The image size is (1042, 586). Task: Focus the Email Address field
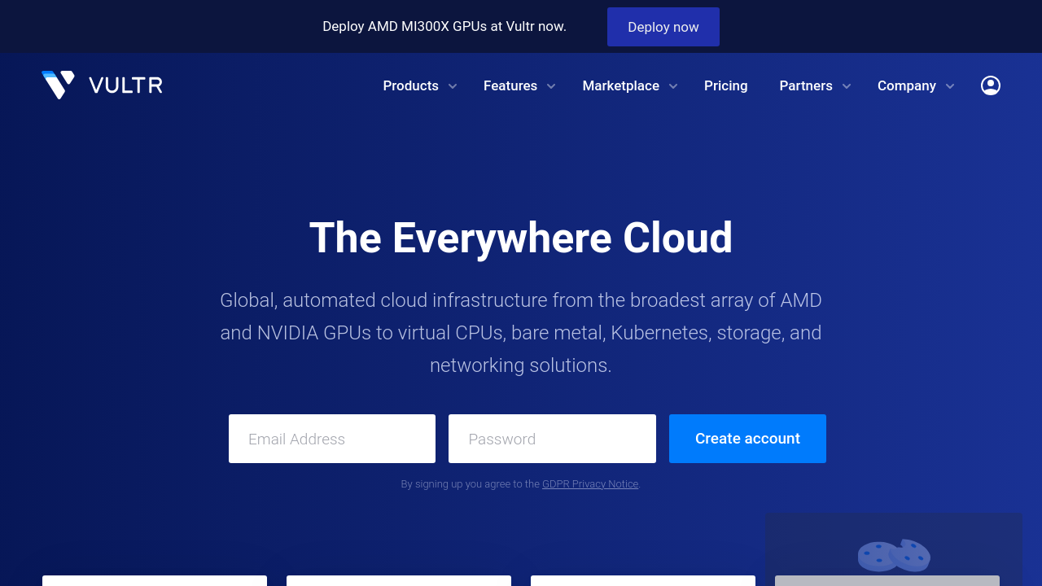pyautogui.click(x=332, y=439)
